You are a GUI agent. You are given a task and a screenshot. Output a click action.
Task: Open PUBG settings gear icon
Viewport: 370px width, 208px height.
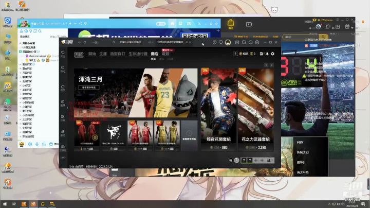coord(272,54)
